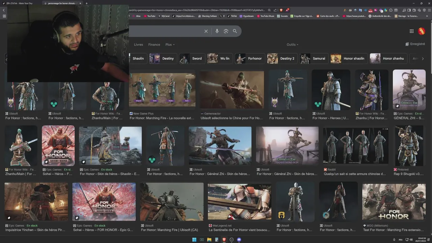Open the New Game Plus Marching Fire thumbnail
The image size is (432, 243).
162,89
